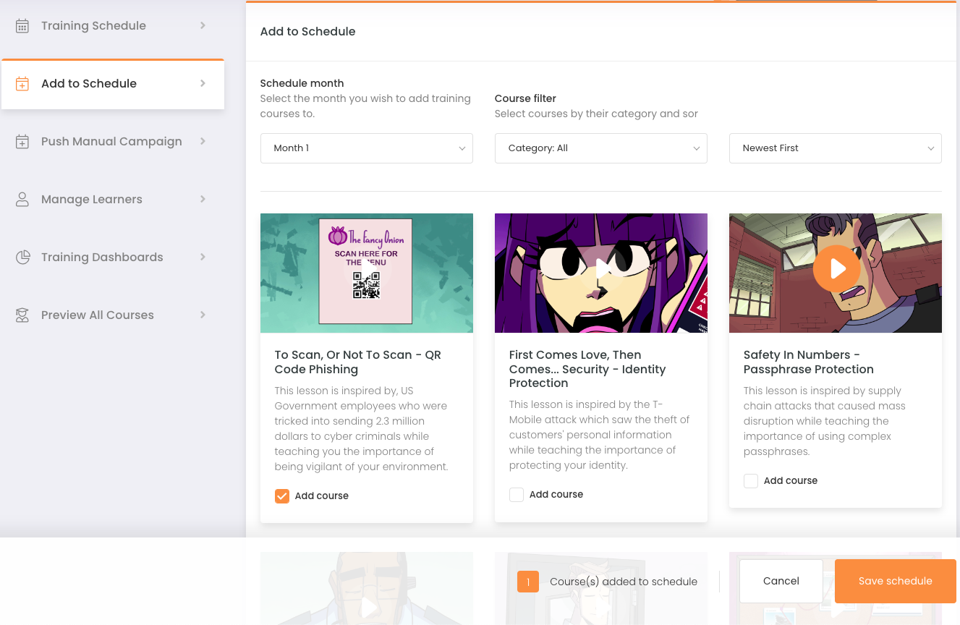Click the Push Manual Campaign icon
The height and width of the screenshot is (625, 960).
22,142
